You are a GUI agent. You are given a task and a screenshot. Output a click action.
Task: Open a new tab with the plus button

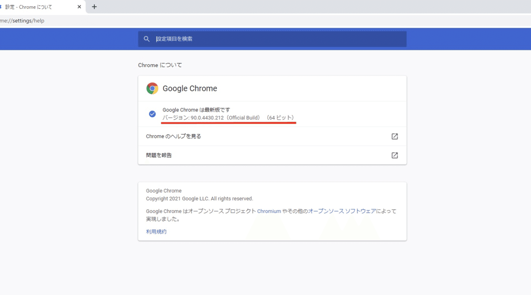click(94, 7)
